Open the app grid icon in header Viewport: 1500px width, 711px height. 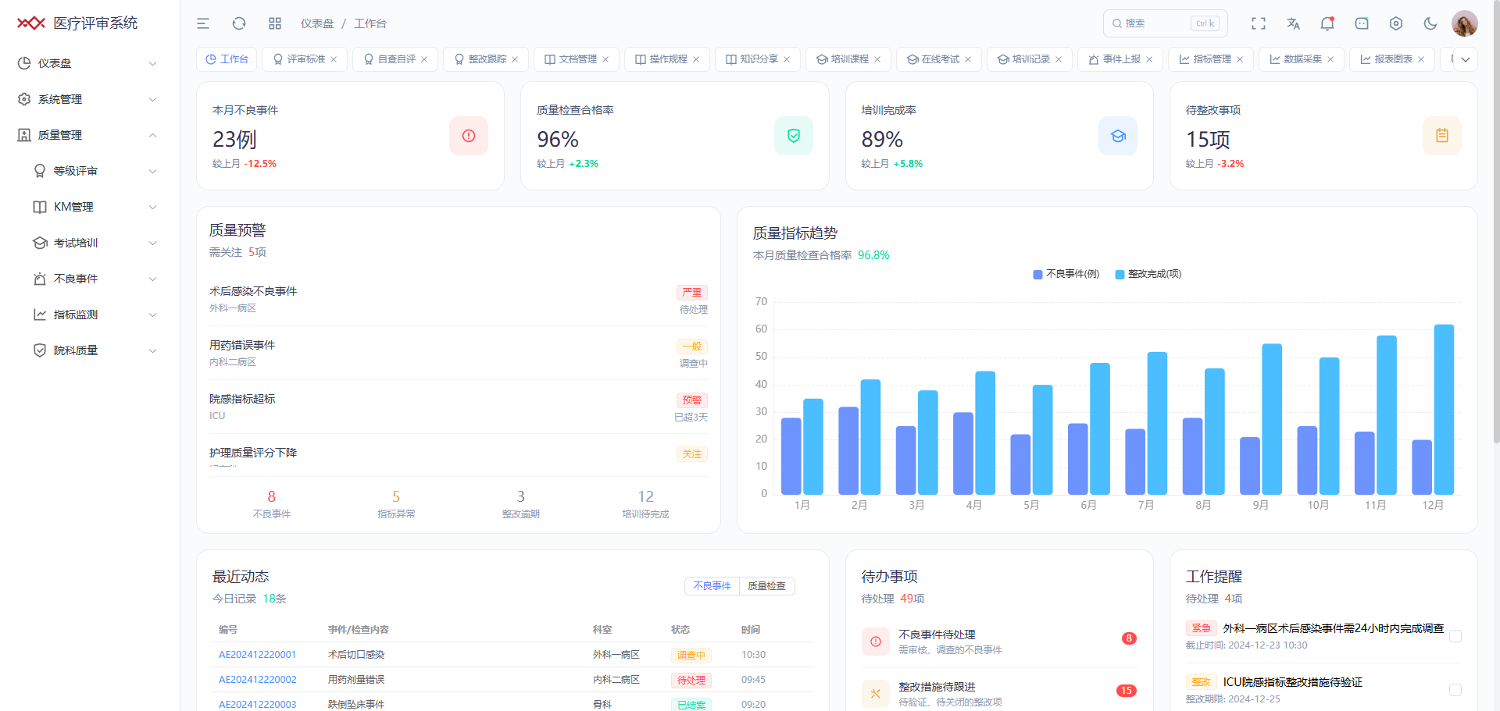click(275, 23)
